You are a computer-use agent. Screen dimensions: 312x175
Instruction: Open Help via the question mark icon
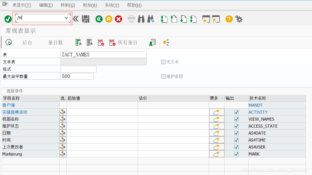click(229, 19)
